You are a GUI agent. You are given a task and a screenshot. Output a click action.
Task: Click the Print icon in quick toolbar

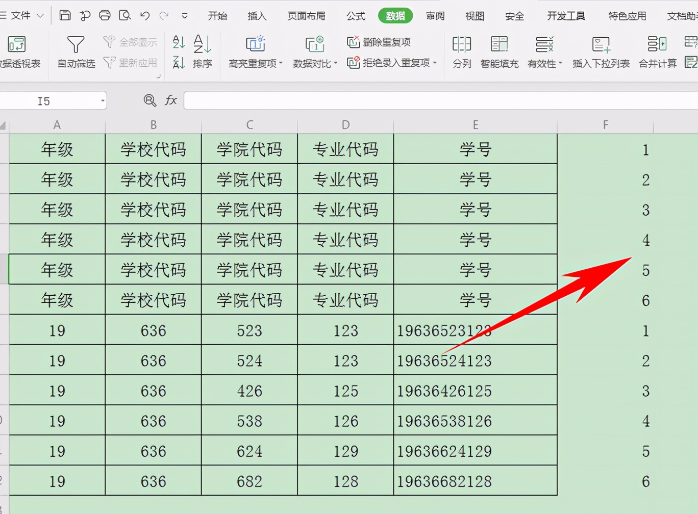tap(105, 15)
